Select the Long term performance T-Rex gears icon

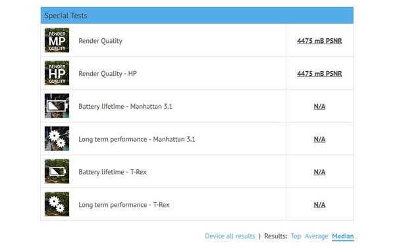(57, 204)
